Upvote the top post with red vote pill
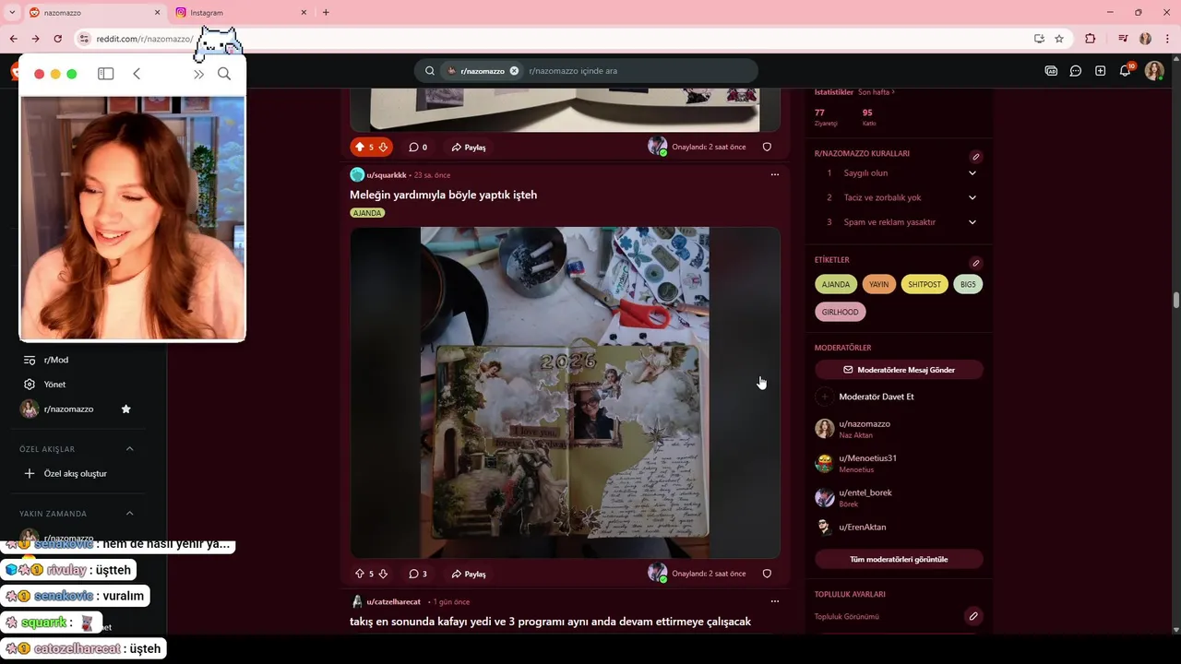1181x664 pixels. (360, 147)
